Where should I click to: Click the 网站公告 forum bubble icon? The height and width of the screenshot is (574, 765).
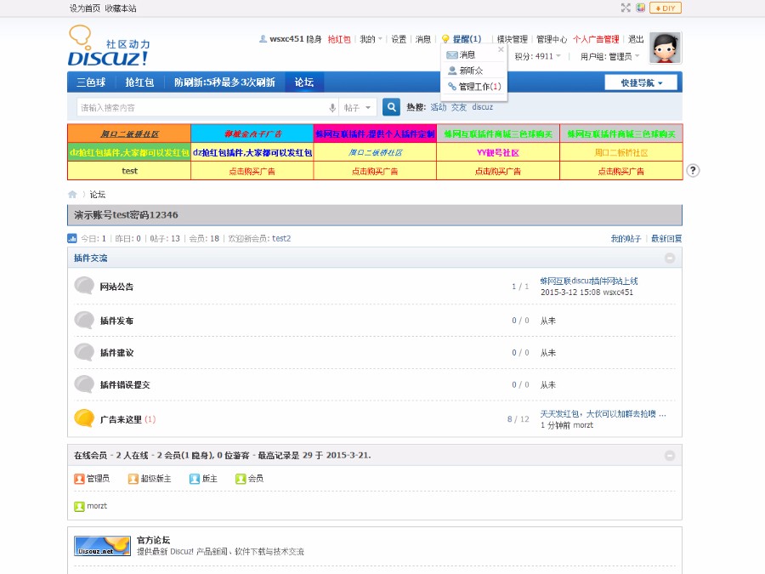(84, 286)
